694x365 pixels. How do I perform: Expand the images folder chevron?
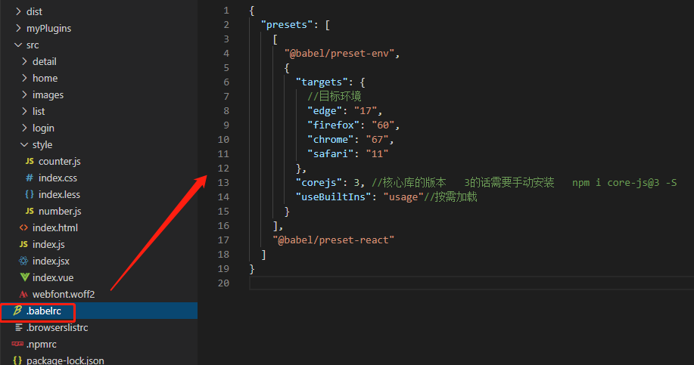24,94
